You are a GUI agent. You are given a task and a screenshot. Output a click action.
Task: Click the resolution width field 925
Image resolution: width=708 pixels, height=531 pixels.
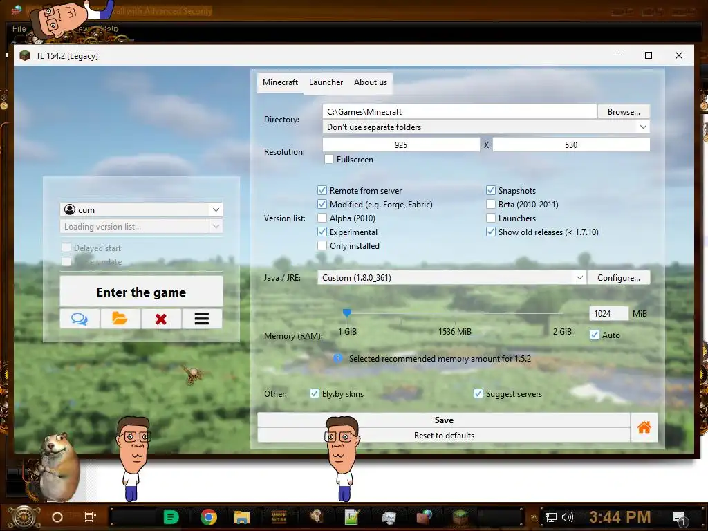pos(401,145)
